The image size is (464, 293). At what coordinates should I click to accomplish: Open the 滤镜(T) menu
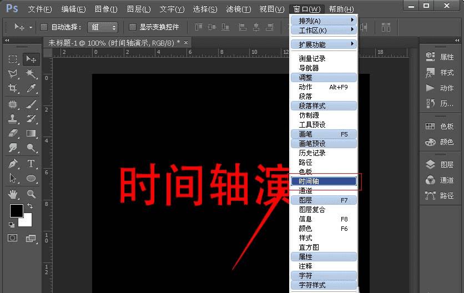(238, 9)
